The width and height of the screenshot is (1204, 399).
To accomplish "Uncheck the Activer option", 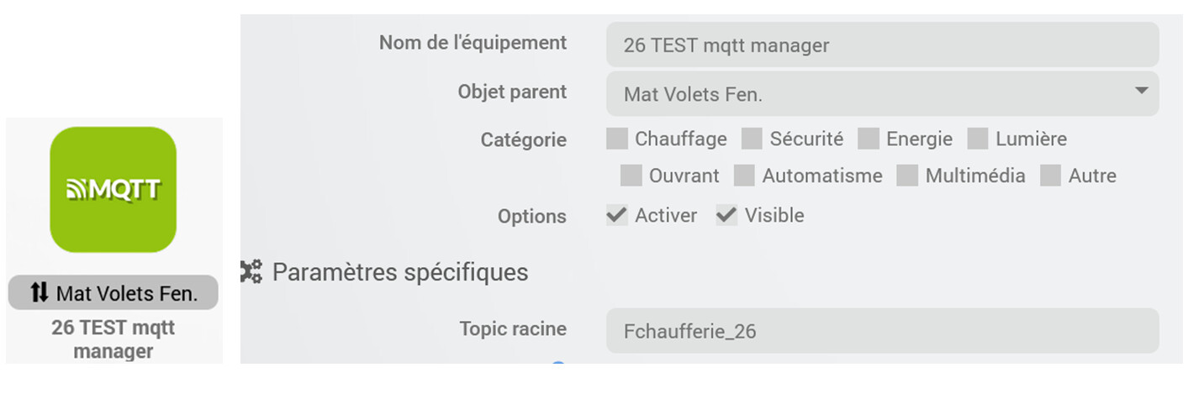I will (617, 216).
